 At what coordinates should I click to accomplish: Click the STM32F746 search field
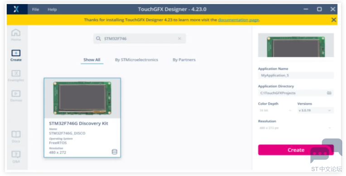point(139,38)
